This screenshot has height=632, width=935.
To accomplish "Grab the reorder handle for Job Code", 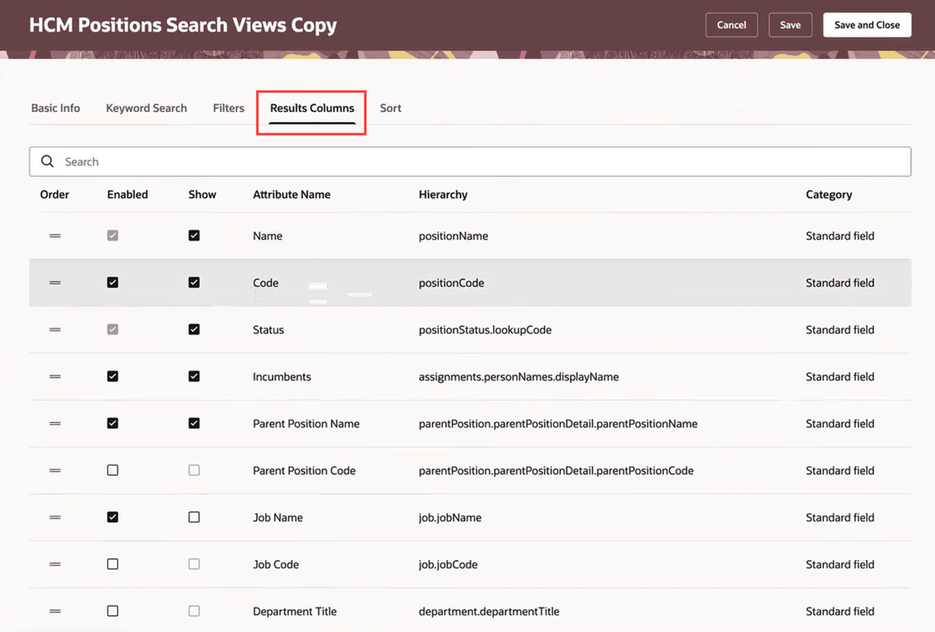I will (55, 564).
